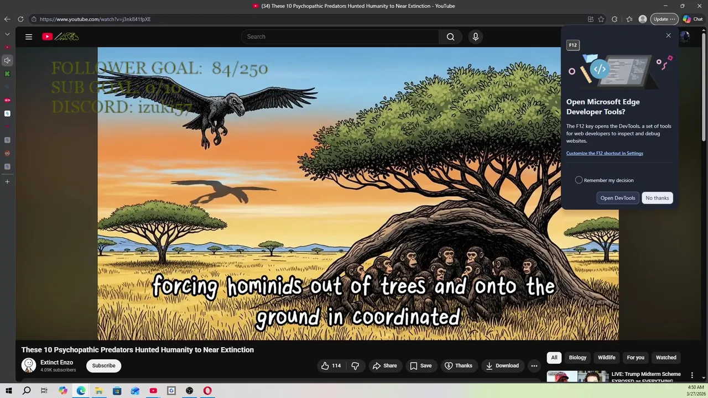Like the video with thumbs up
The width and height of the screenshot is (708, 398).
coord(331,366)
